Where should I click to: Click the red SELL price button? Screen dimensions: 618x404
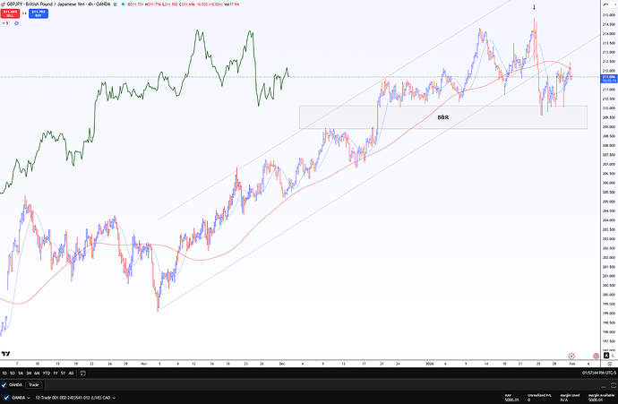click(x=10, y=13)
